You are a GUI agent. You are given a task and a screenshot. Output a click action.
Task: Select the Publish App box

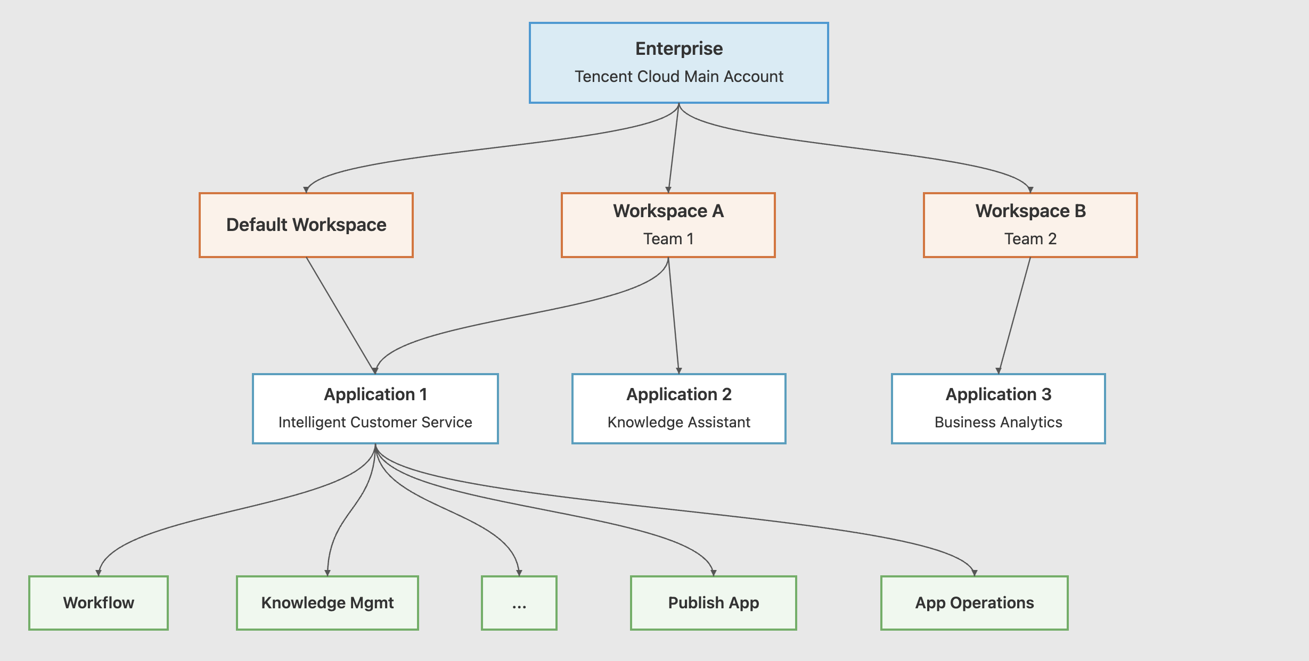[x=713, y=603]
